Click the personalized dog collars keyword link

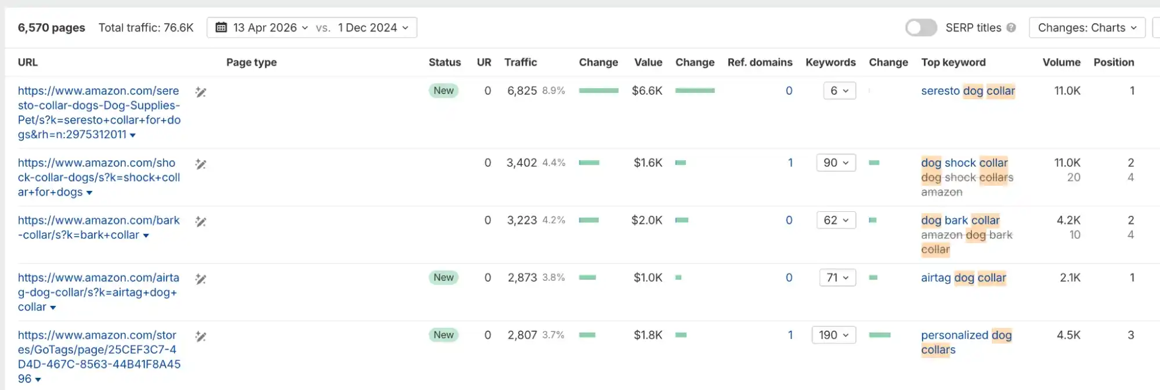pos(966,342)
